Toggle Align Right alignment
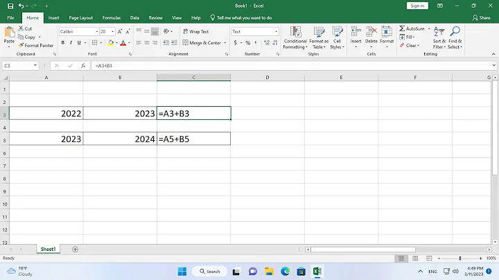The image size is (499, 280). (155, 43)
